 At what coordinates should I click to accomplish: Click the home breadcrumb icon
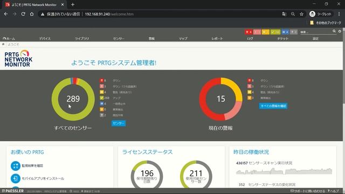pyautogui.click(x=3, y=44)
